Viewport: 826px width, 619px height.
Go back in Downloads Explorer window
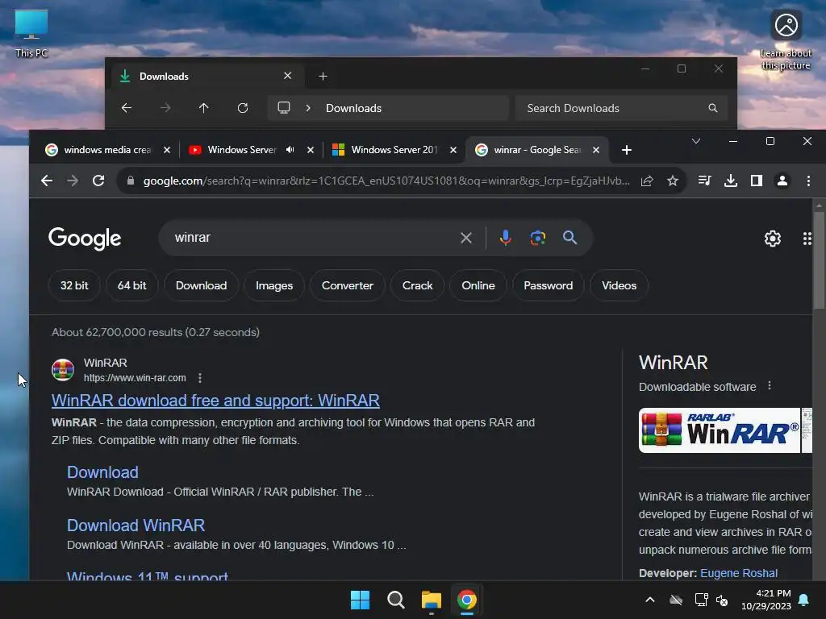[127, 108]
